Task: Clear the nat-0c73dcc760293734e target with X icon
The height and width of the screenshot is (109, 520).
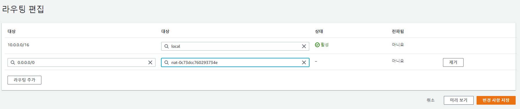Action: click(x=304, y=62)
